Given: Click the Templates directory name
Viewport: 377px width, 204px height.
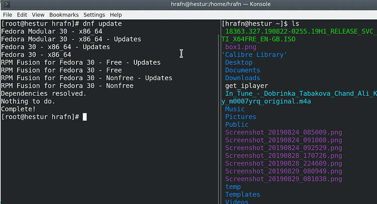Looking at the screenshot, I should click(243, 194).
